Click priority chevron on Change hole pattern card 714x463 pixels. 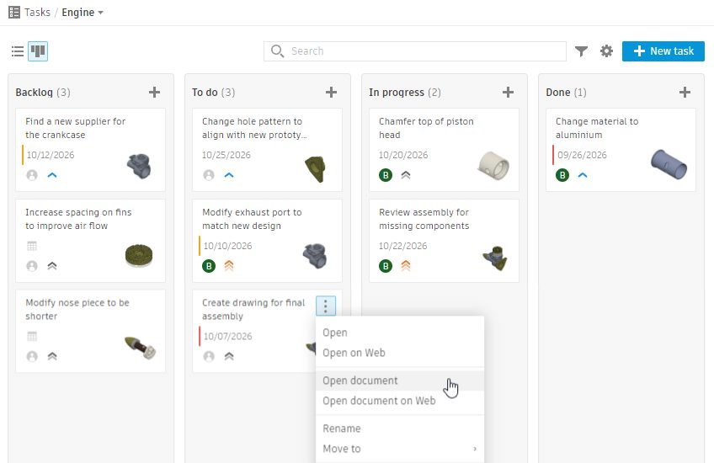click(x=229, y=175)
